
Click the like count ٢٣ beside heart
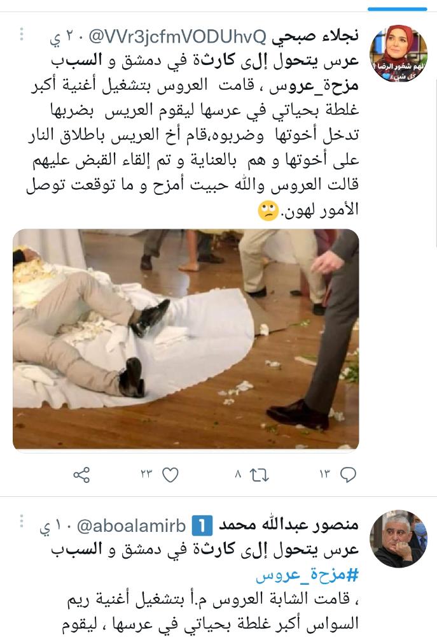[x=146, y=474]
